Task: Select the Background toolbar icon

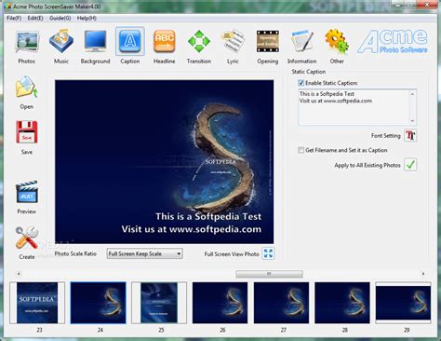Action: click(95, 41)
